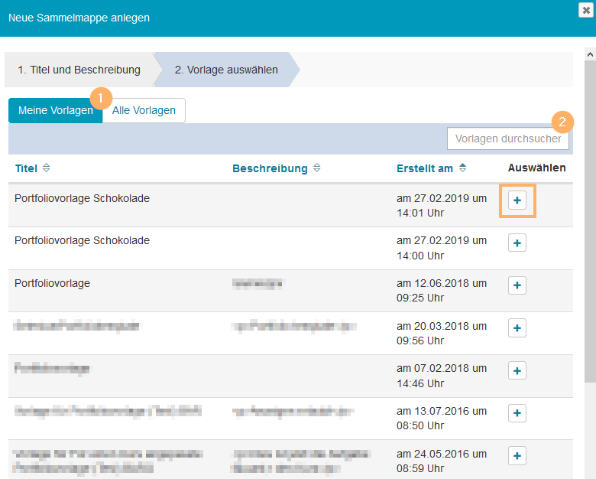Click scrollbar up arrow

tap(590, 54)
